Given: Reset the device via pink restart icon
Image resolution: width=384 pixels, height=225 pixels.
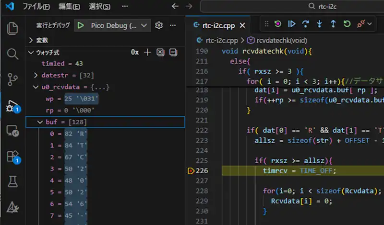Looking at the screenshot, I should (x=278, y=24).
